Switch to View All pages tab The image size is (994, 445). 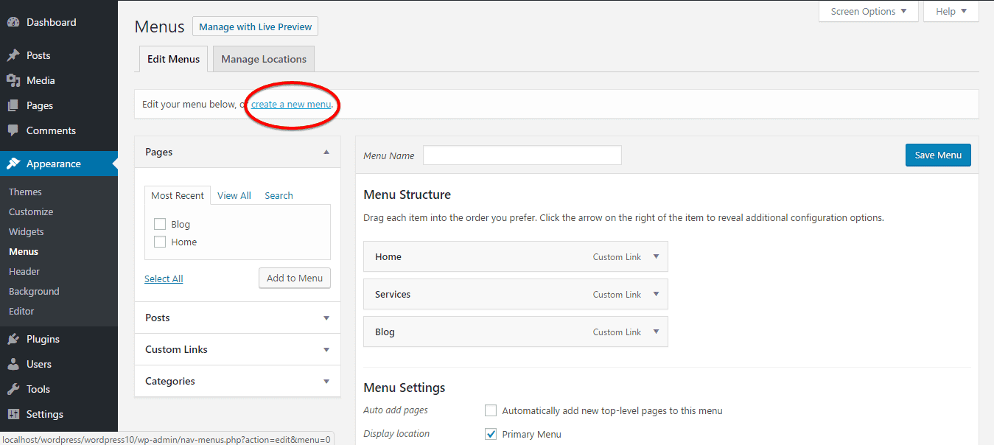pos(234,196)
